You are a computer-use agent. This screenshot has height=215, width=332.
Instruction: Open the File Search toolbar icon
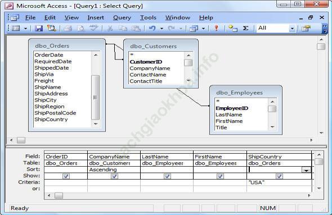[x=51, y=28]
